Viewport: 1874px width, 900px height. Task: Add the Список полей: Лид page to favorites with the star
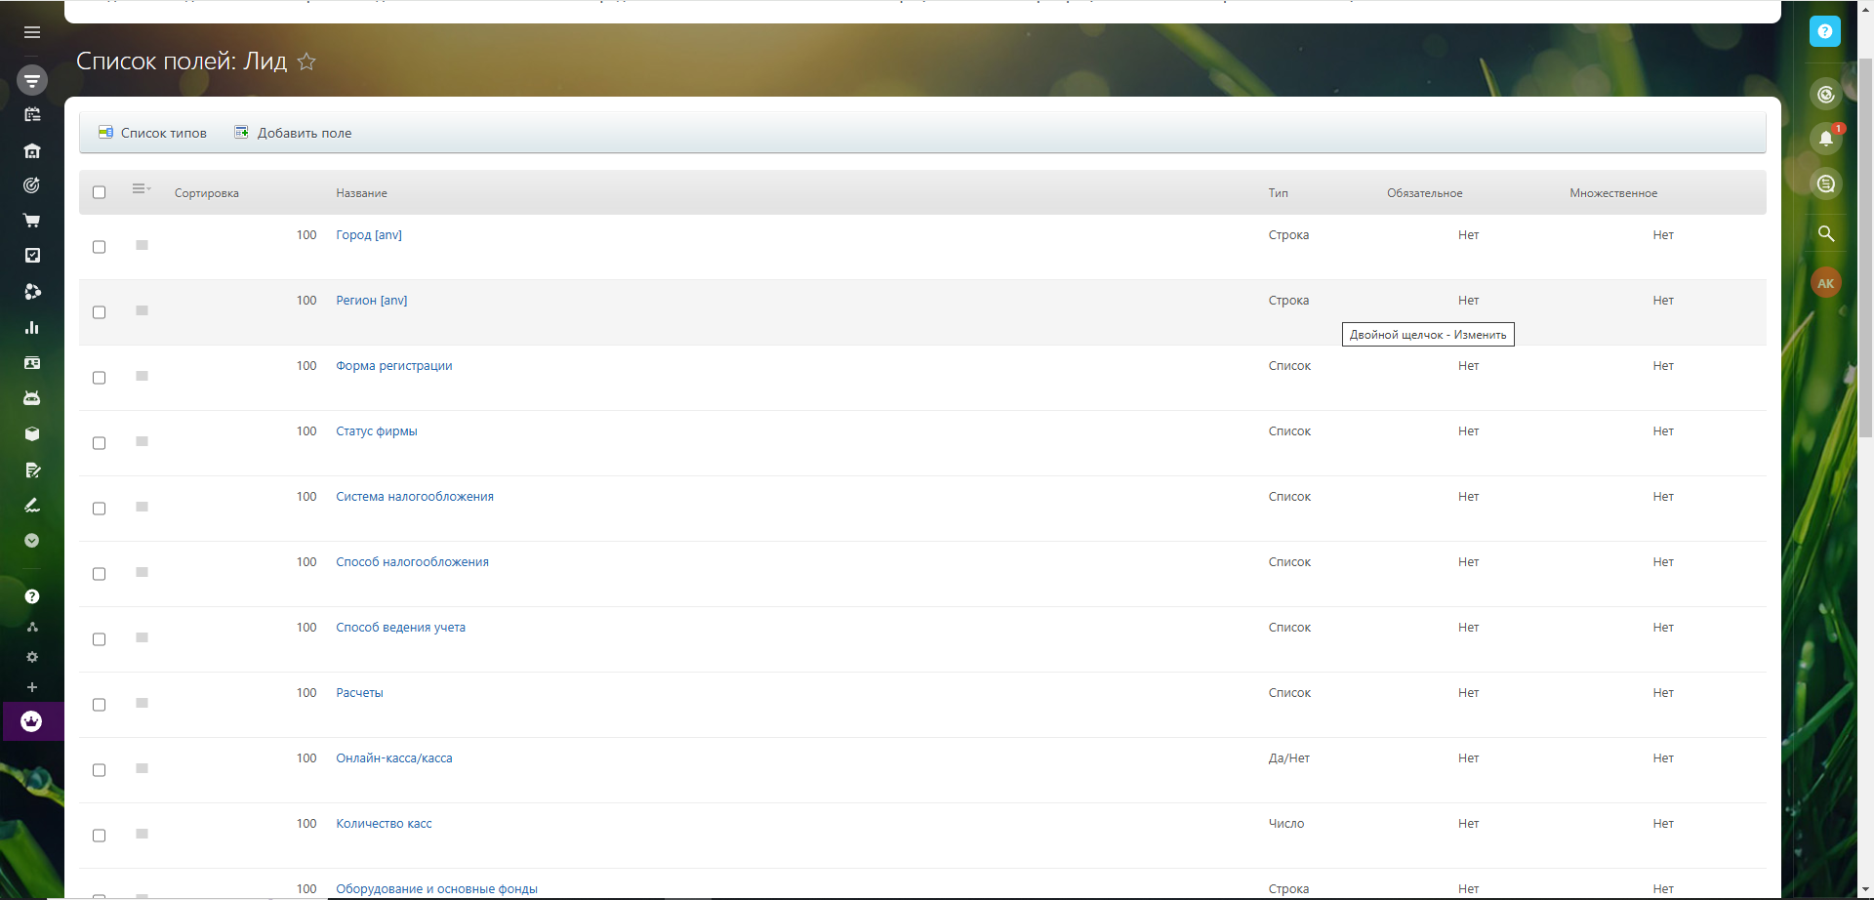[x=306, y=61]
